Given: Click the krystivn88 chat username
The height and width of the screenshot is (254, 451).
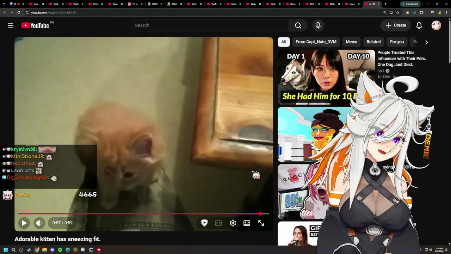Looking at the screenshot, I should click(x=24, y=149).
